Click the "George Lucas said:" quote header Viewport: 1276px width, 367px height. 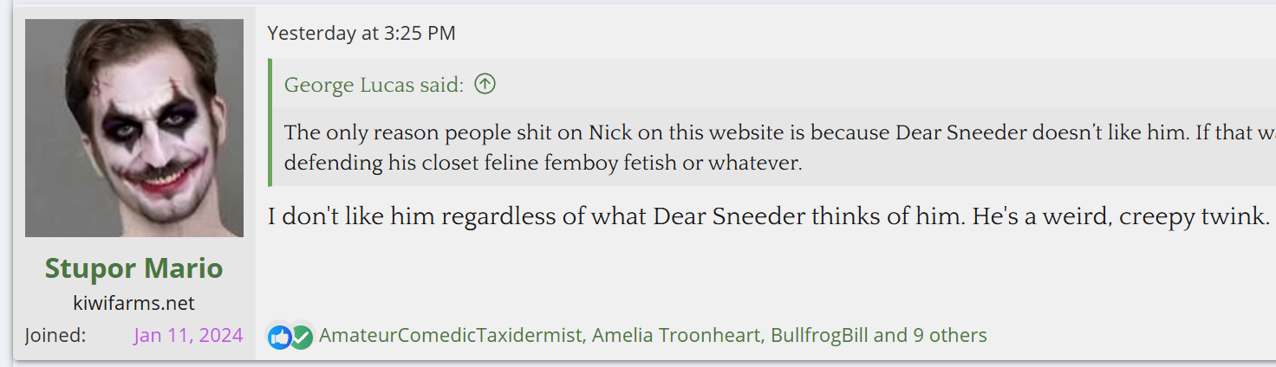coord(374,85)
